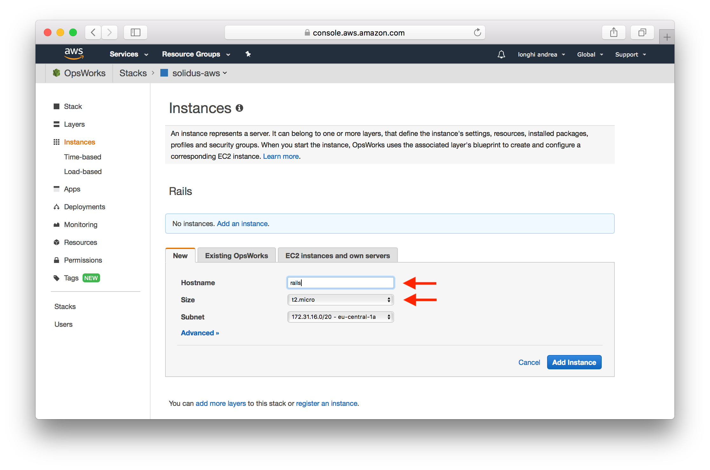Viewport: 710px width, 470px height.
Task: Click the AWS logo home icon
Action: tap(74, 53)
